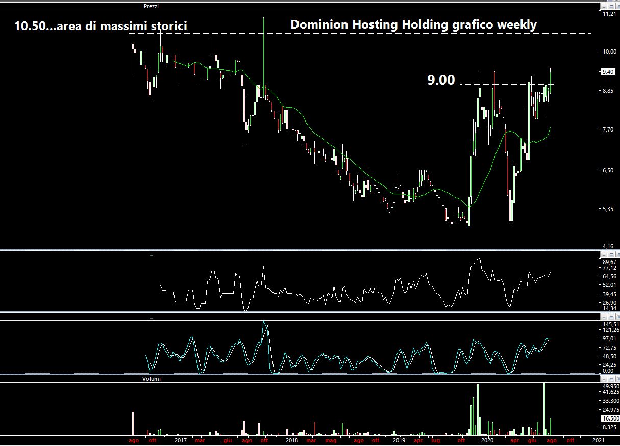
Task: Click the 97,01 stochastic scale value
Action: 610,338
